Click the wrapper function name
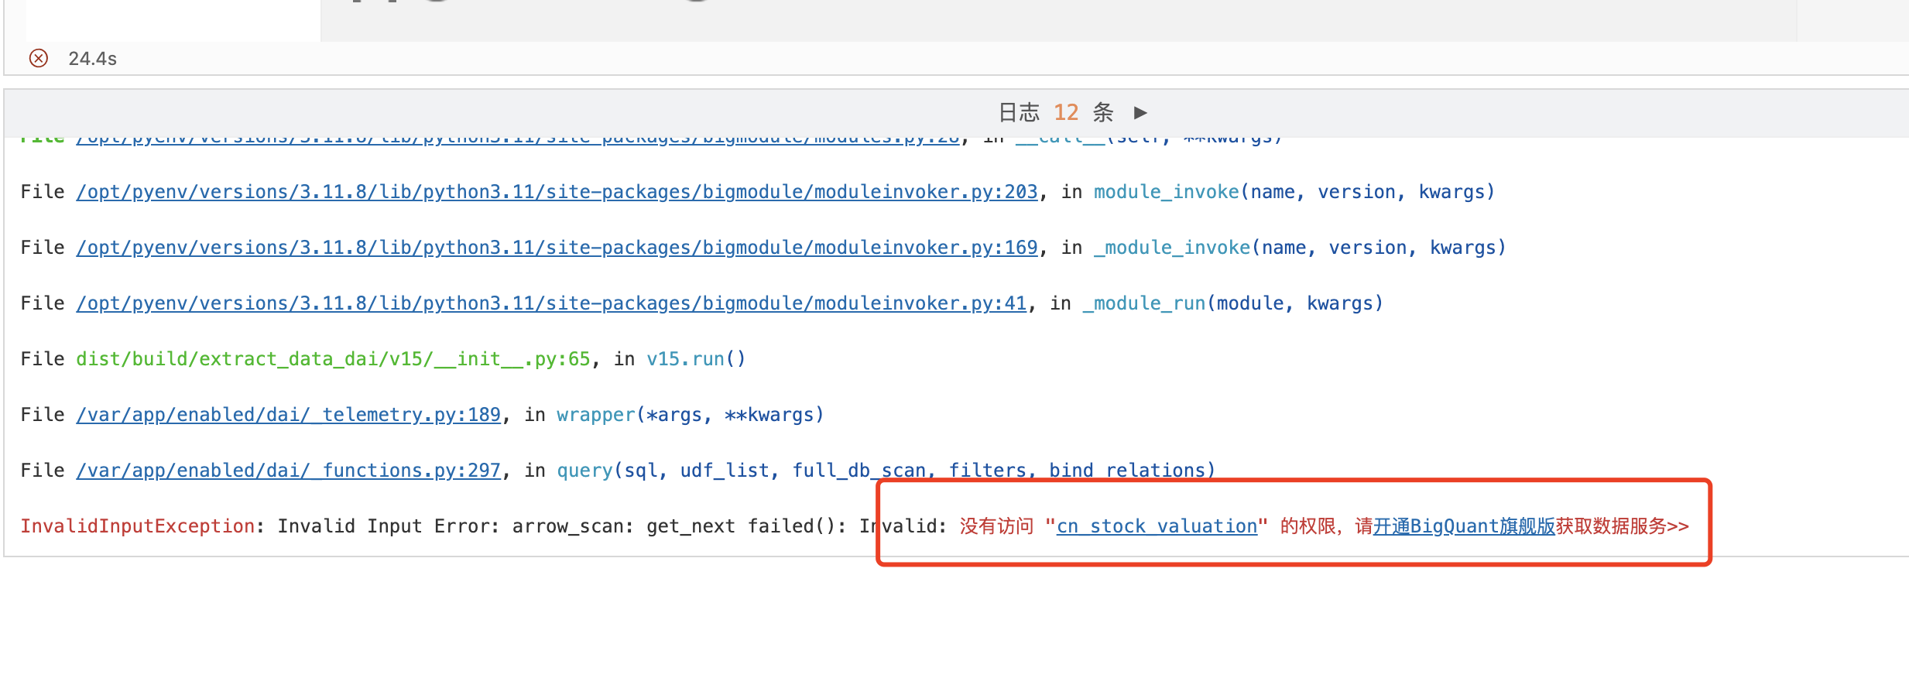 595,415
